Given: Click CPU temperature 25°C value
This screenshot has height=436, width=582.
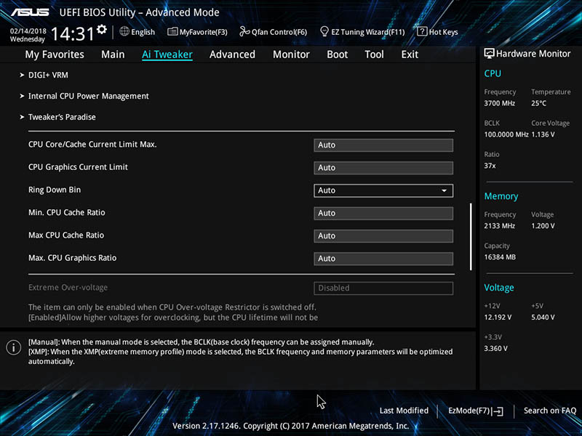Looking at the screenshot, I should [538, 103].
